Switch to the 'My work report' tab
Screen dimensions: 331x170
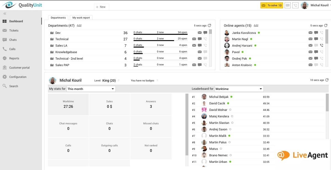81,17
